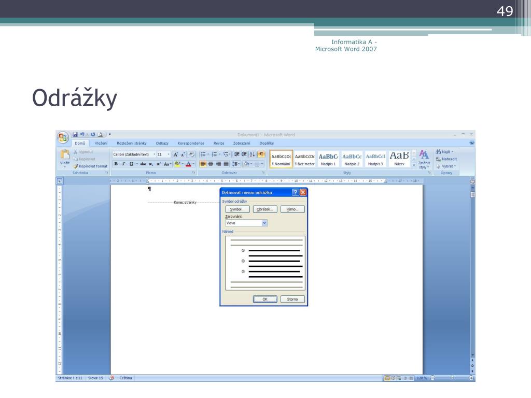Undo the last action
The image size is (531, 398).
82,134
